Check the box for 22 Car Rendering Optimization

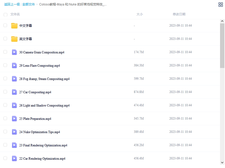(5, 158)
